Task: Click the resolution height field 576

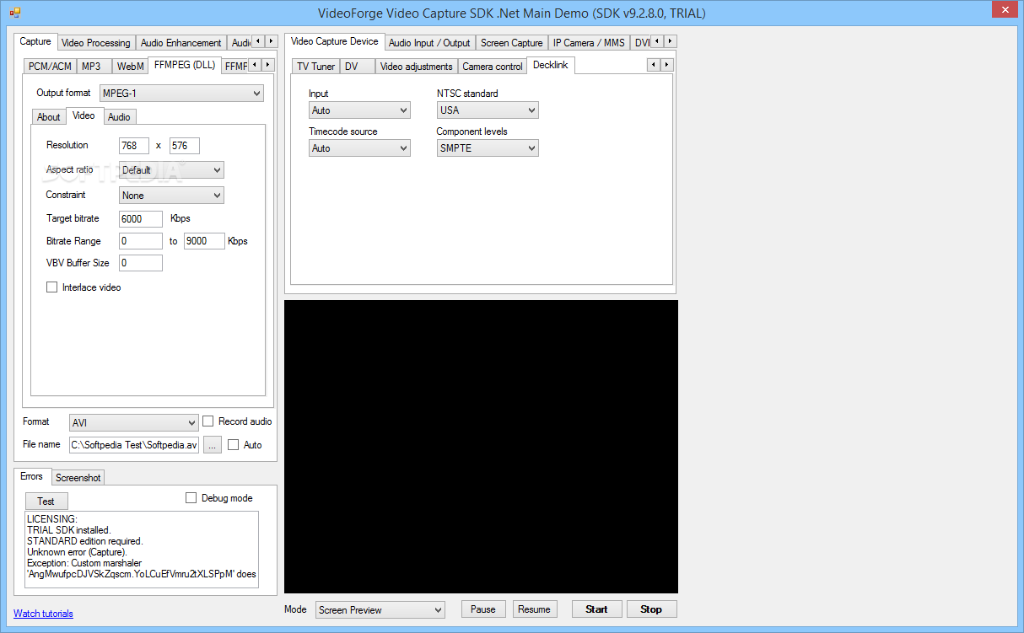Action: 185,146
